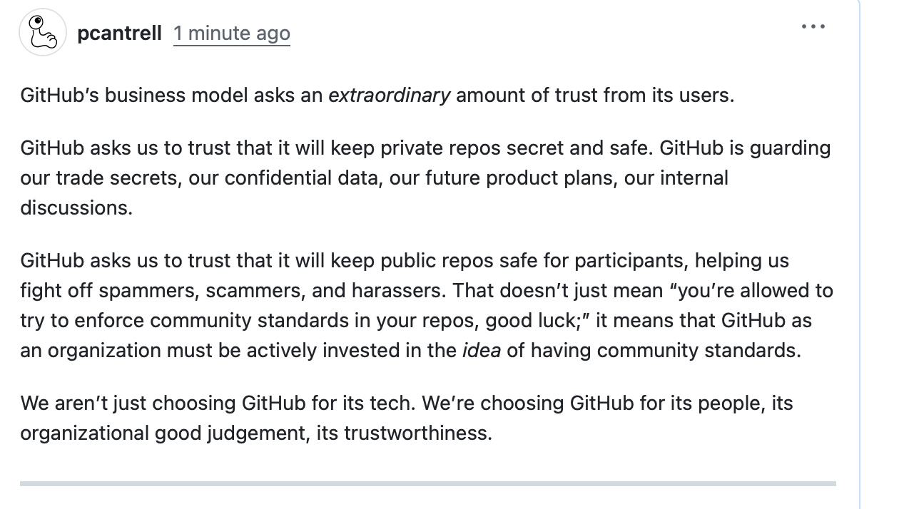899x509 pixels.
Task: Open the "1 minute ago" timestamp permalink
Action: click(232, 34)
